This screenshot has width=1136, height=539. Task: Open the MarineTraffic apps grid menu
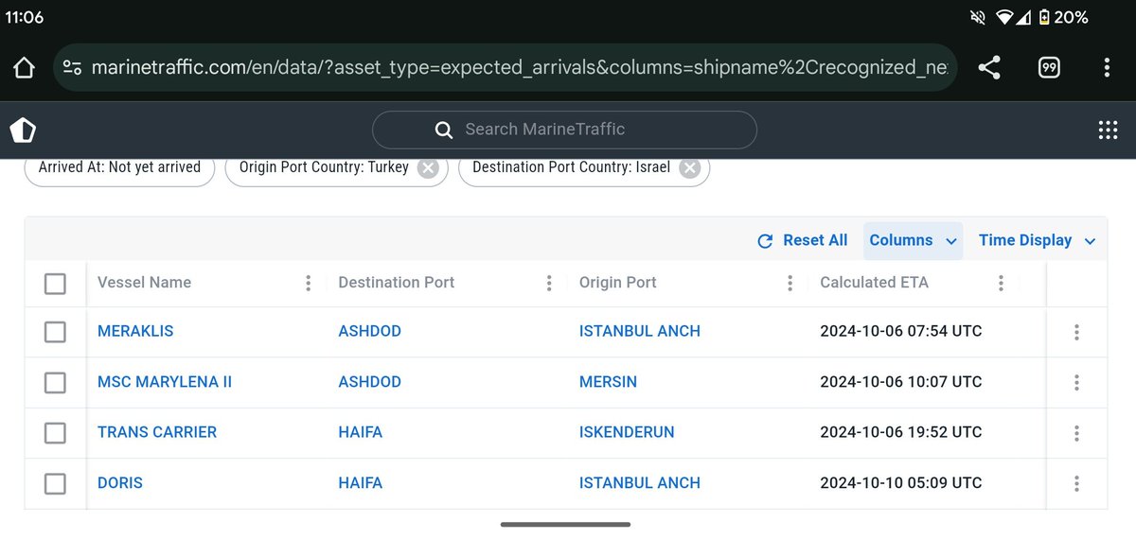[x=1108, y=130]
